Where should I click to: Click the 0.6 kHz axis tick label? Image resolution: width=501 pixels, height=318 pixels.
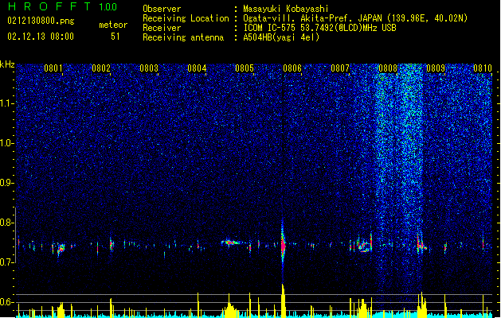(x=6, y=302)
